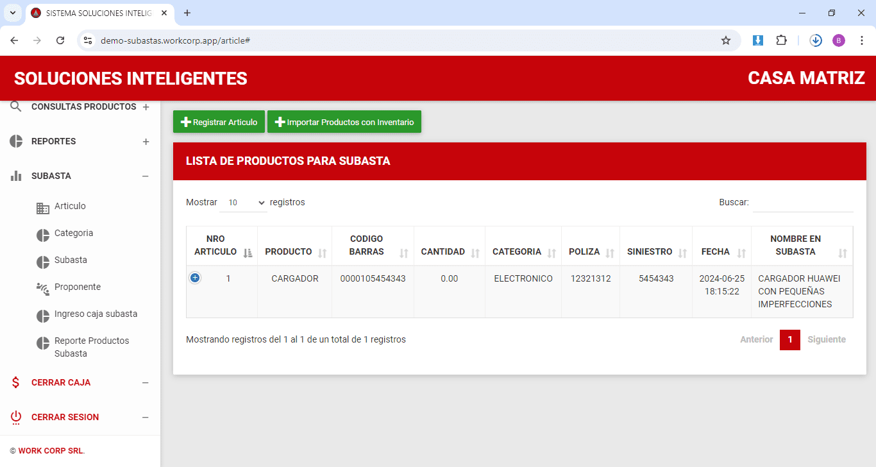Sort by CATEGORIA column
876x467 pixels.
(523, 246)
